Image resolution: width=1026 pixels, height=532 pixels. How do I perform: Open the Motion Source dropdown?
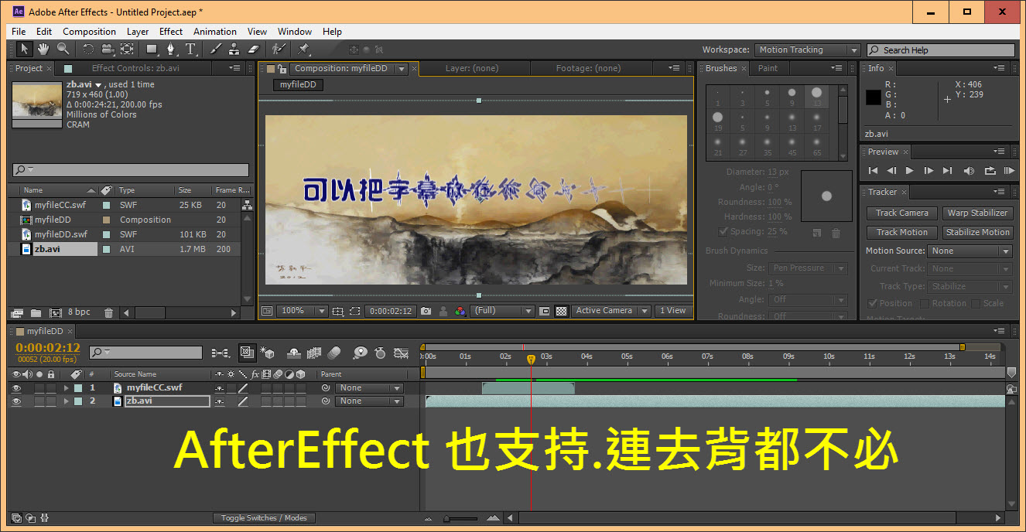[x=970, y=251]
